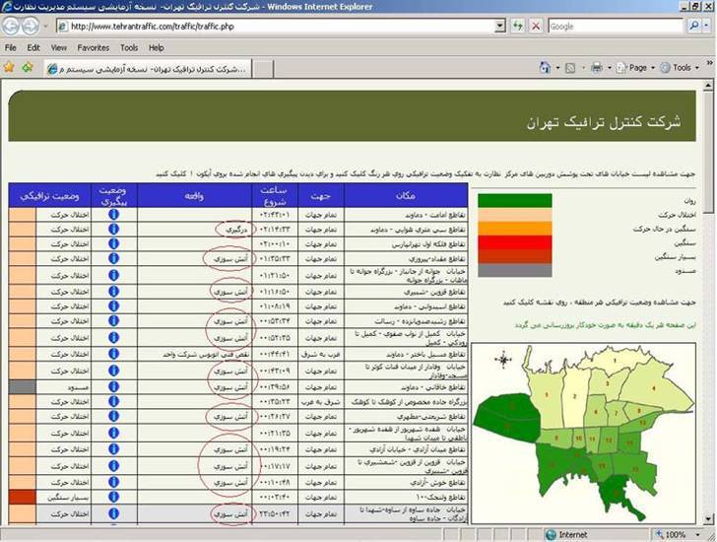Image resolution: width=717 pixels, height=542 pixels.
Task: Click the Stop loading red X icon
Action: pyautogui.click(x=536, y=27)
